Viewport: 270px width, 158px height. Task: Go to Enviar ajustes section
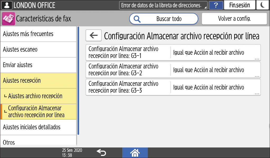(38, 65)
